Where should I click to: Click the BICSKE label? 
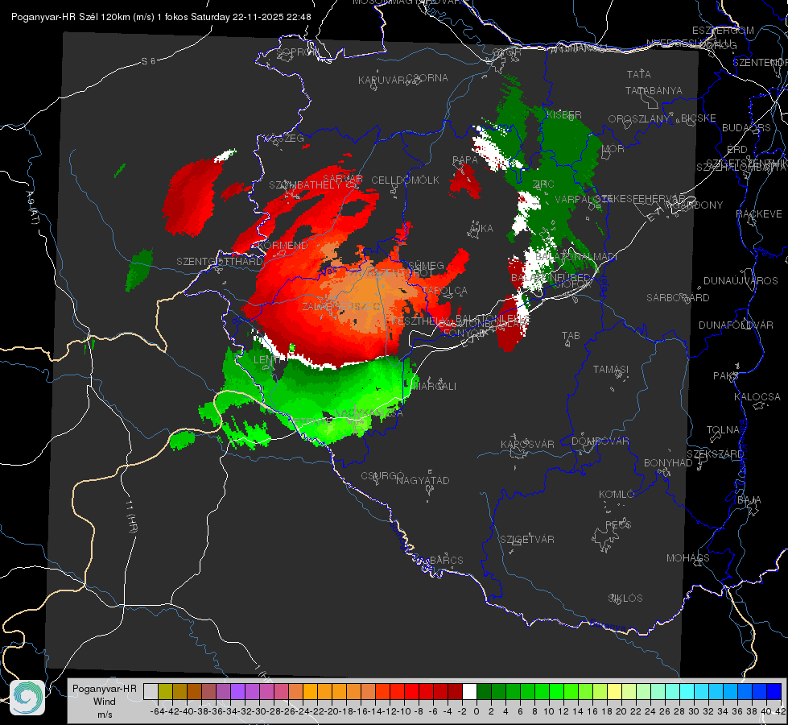699,118
